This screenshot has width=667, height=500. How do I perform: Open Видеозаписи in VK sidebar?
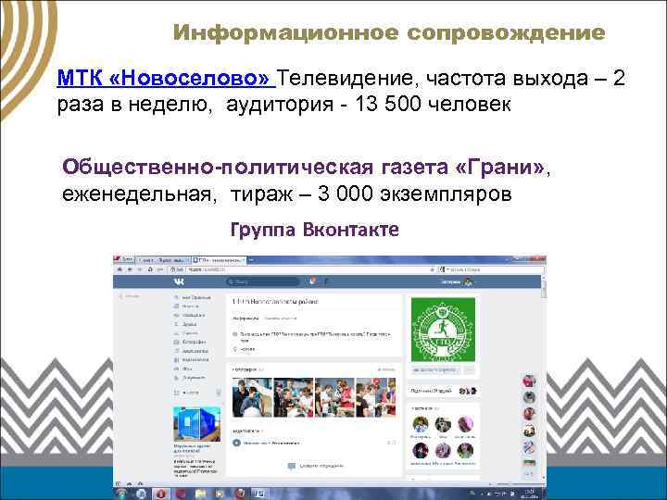[192, 359]
